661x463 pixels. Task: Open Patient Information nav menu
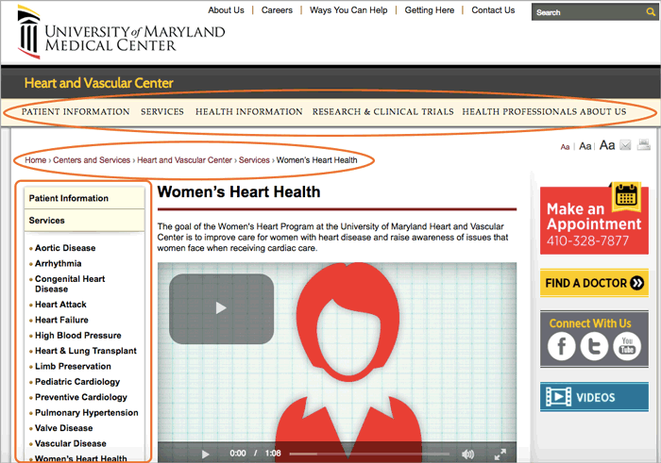click(76, 111)
